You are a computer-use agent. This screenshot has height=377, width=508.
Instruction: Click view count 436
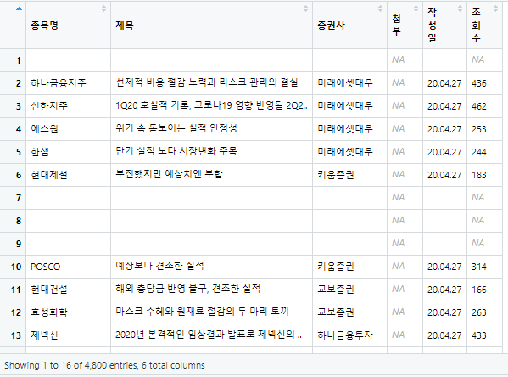pyautogui.click(x=479, y=83)
